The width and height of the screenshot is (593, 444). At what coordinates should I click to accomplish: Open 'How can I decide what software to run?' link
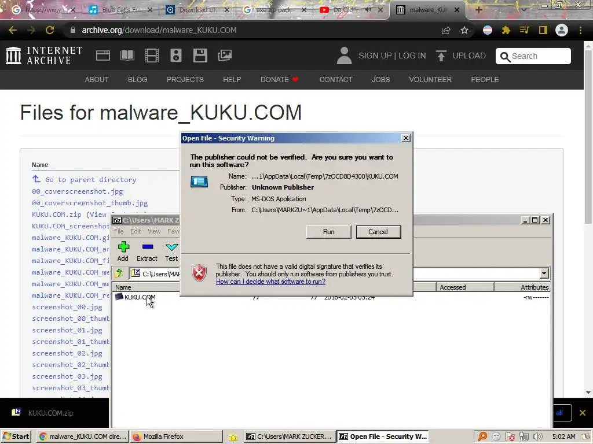pyautogui.click(x=270, y=282)
